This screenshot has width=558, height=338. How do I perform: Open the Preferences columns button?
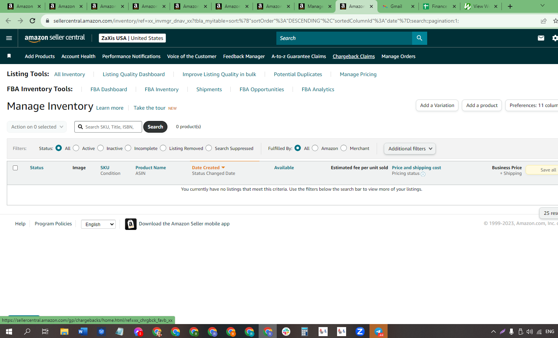pos(532,106)
